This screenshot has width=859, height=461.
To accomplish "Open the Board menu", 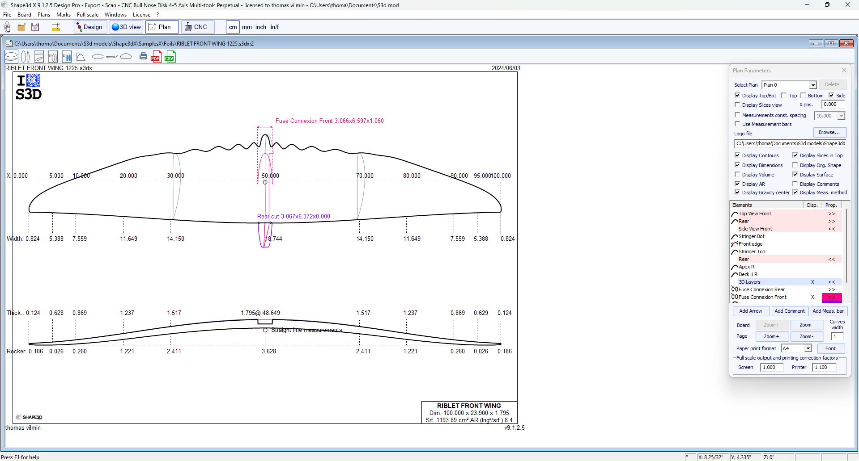I will (x=24, y=15).
